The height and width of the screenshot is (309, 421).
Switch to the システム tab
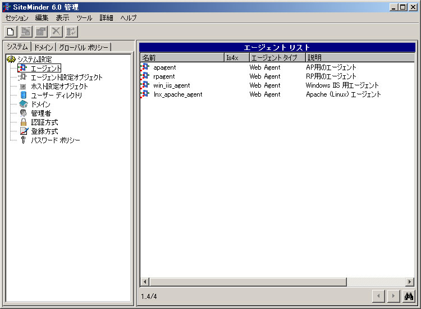(x=17, y=47)
